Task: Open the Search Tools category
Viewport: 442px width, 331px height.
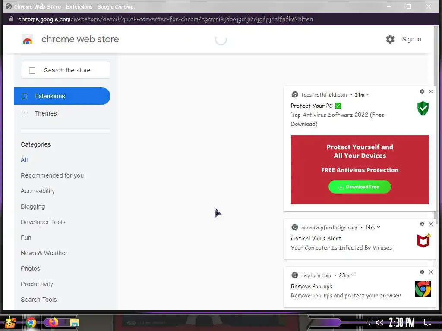Action: (38, 299)
